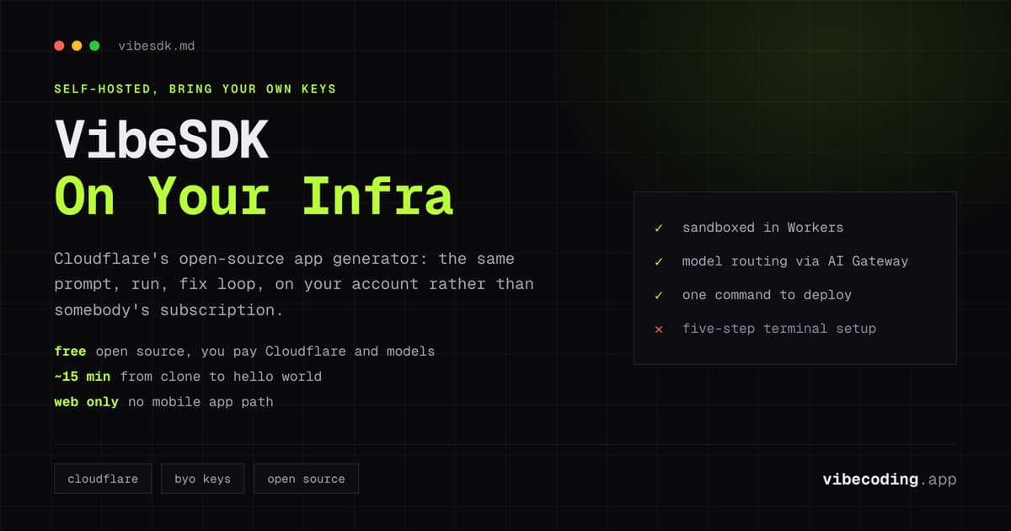
Task: Click the red window dot
Action: coord(59,46)
